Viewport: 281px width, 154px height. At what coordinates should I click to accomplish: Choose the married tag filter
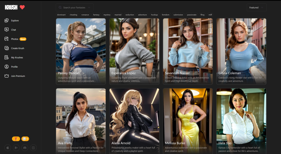118,15
